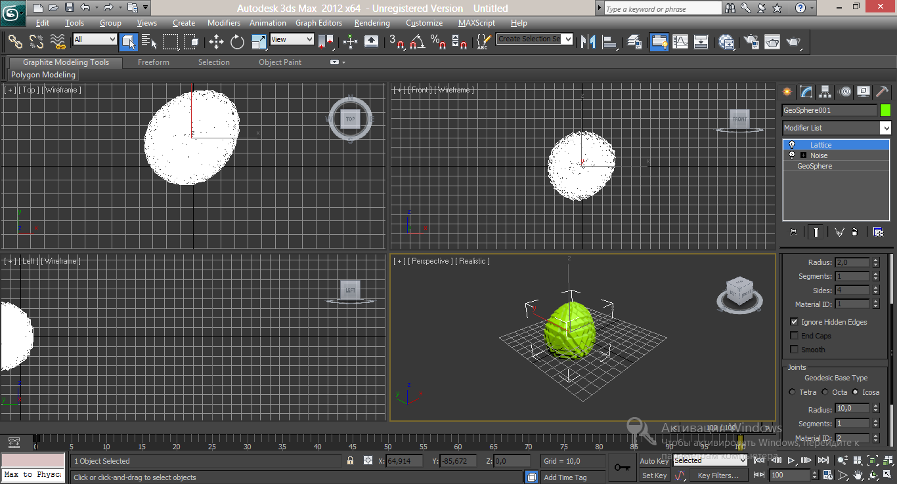This screenshot has width=897, height=484.
Task: Click Configure Modifier Sets icon
Action: point(878,232)
